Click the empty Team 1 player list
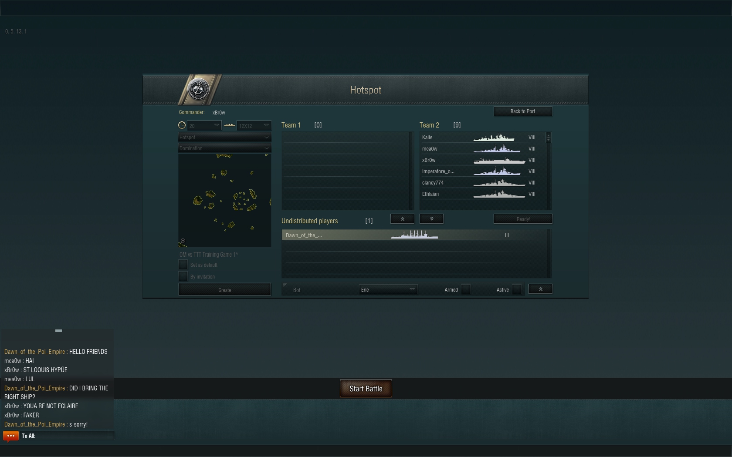 345,171
